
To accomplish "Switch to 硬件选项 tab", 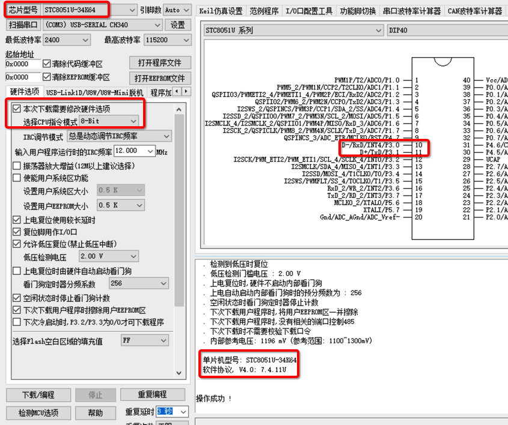I will click(x=24, y=92).
